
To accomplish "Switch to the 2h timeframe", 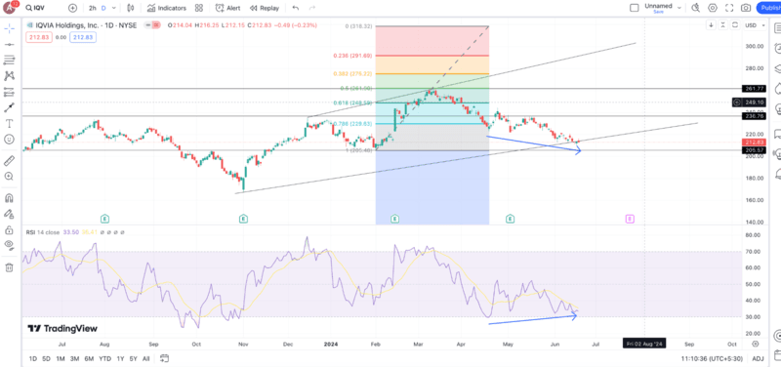I will click(x=92, y=8).
